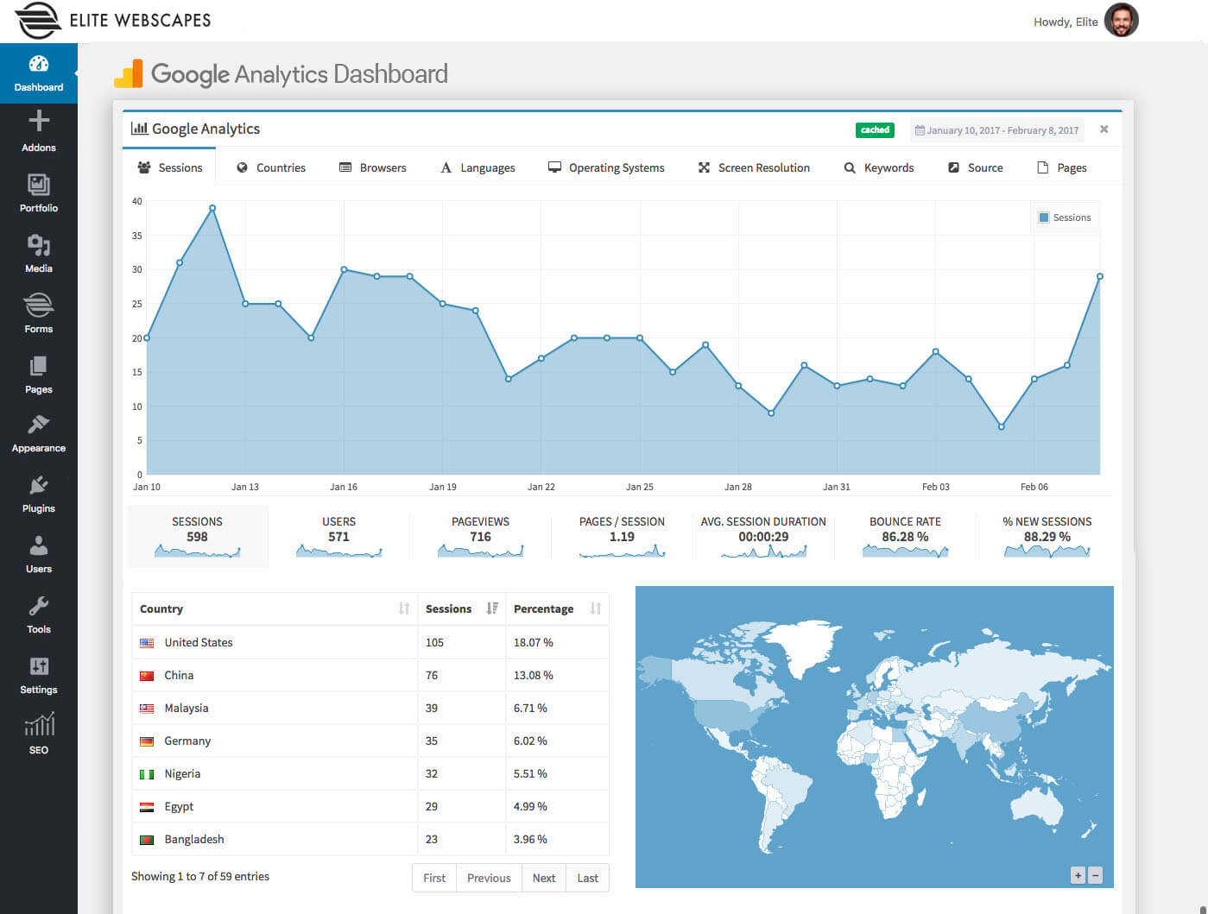Click the Bangladesh table row
Screen dimensions: 1208x914
pyautogui.click(x=370, y=839)
